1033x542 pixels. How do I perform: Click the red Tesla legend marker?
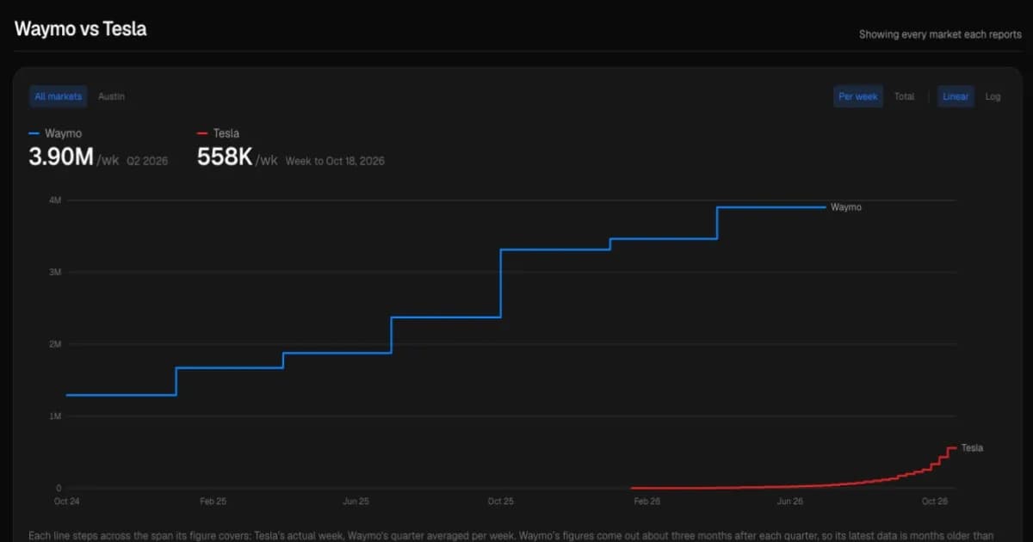tap(202, 133)
